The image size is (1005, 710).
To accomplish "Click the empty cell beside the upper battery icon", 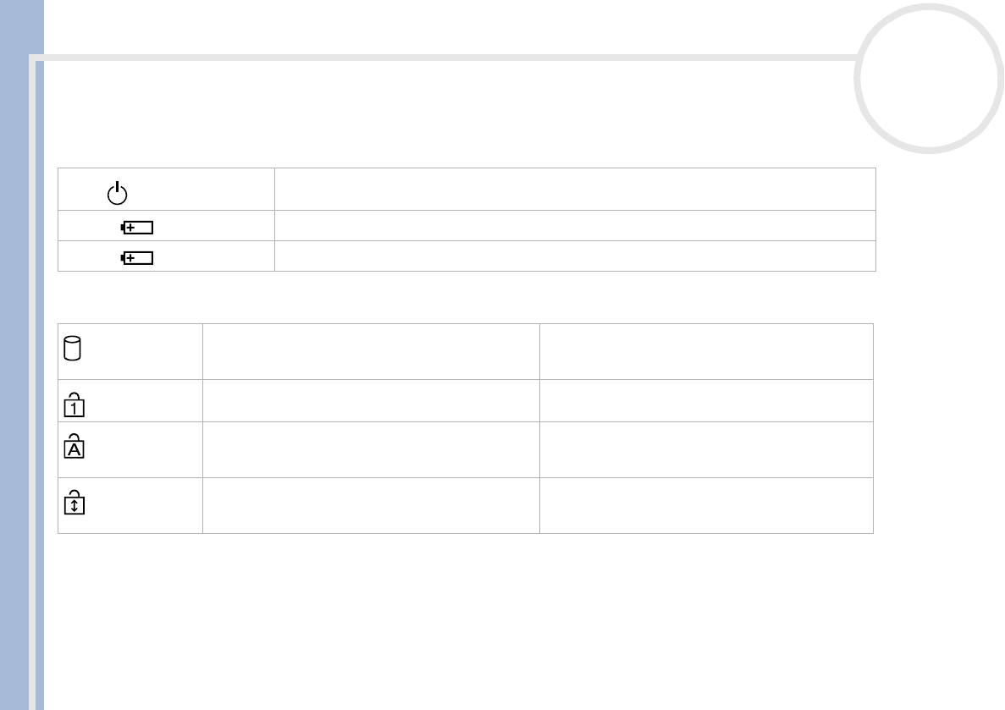I will (574, 226).
